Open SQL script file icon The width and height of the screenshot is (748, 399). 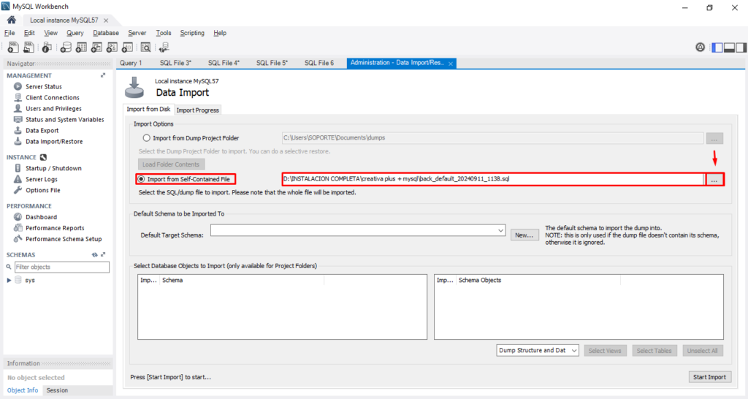point(28,47)
